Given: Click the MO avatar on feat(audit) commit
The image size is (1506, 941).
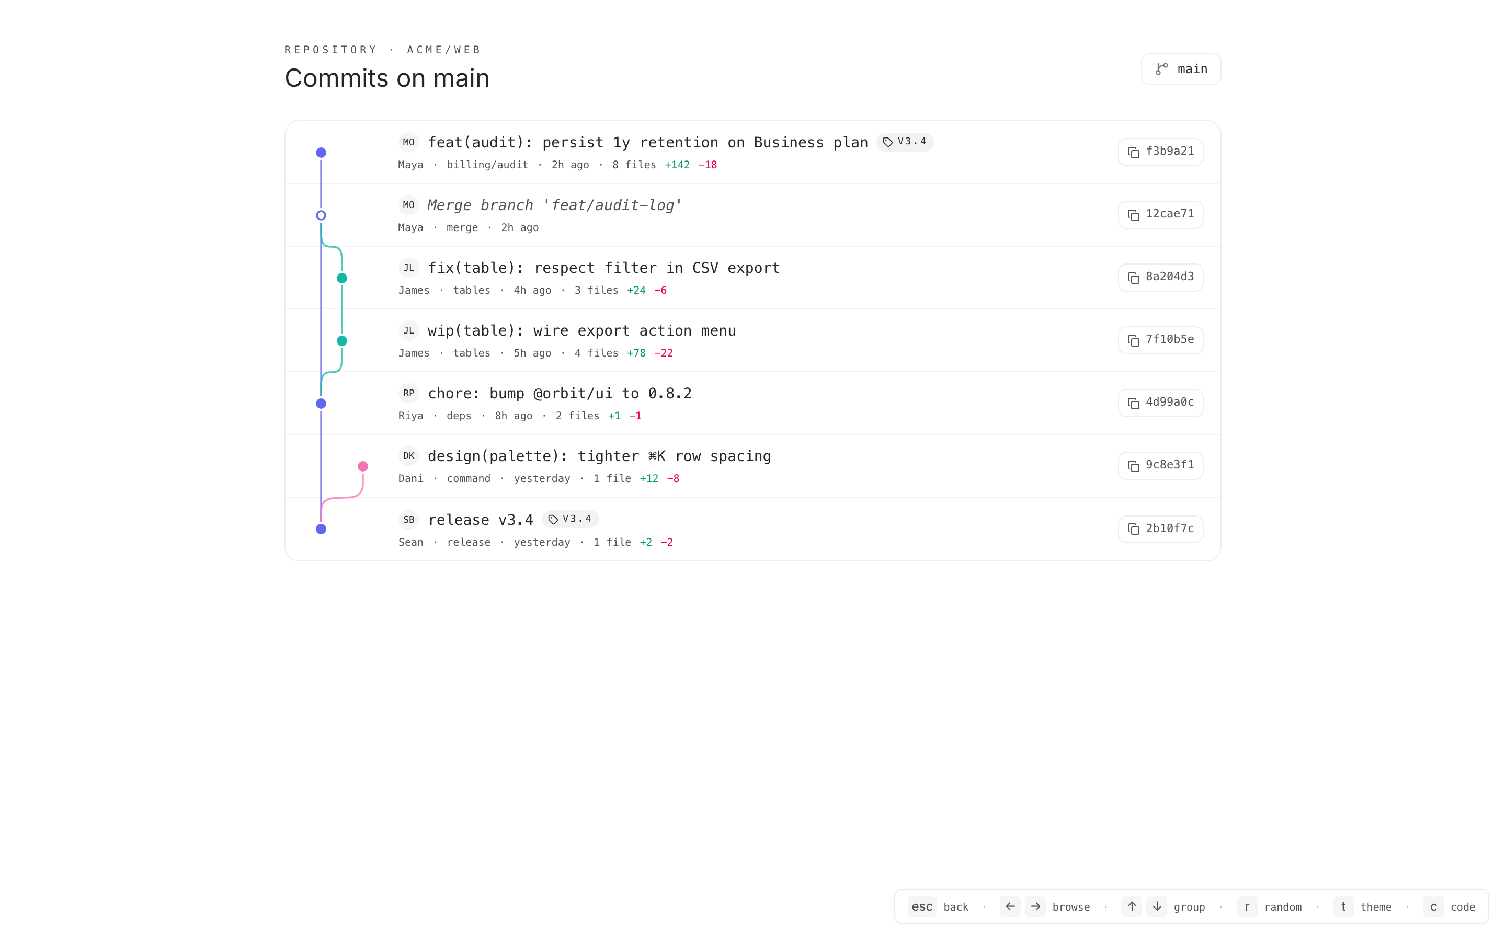Looking at the screenshot, I should point(408,143).
